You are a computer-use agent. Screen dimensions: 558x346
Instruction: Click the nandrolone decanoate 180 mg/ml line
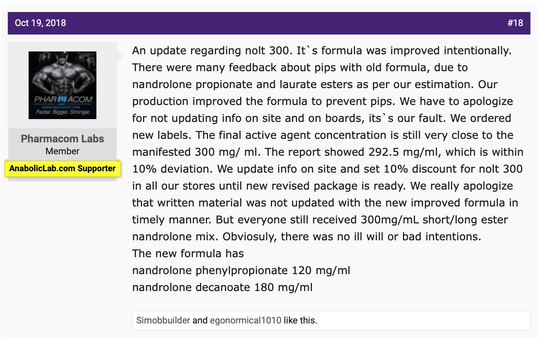(222, 288)
